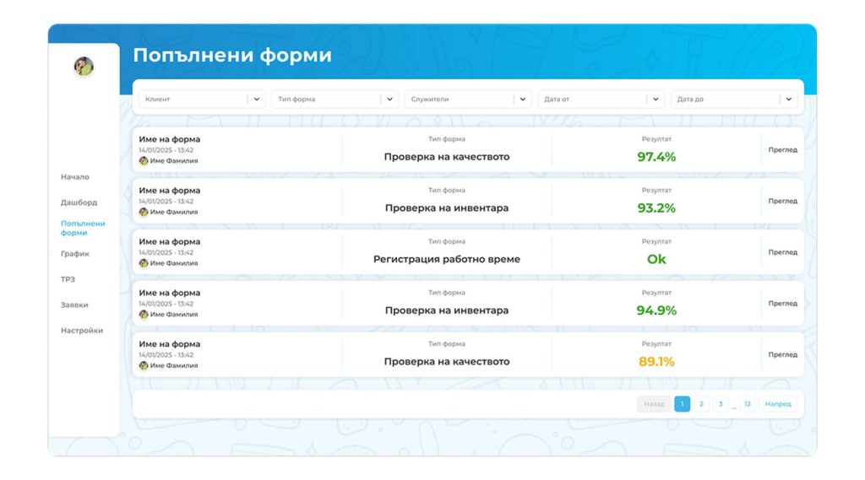The image size is (865, 480).
Task: Click the avatar beside Име Фамилия in 89.1% row
Action: pyautogui.click(x=144, y=366)
